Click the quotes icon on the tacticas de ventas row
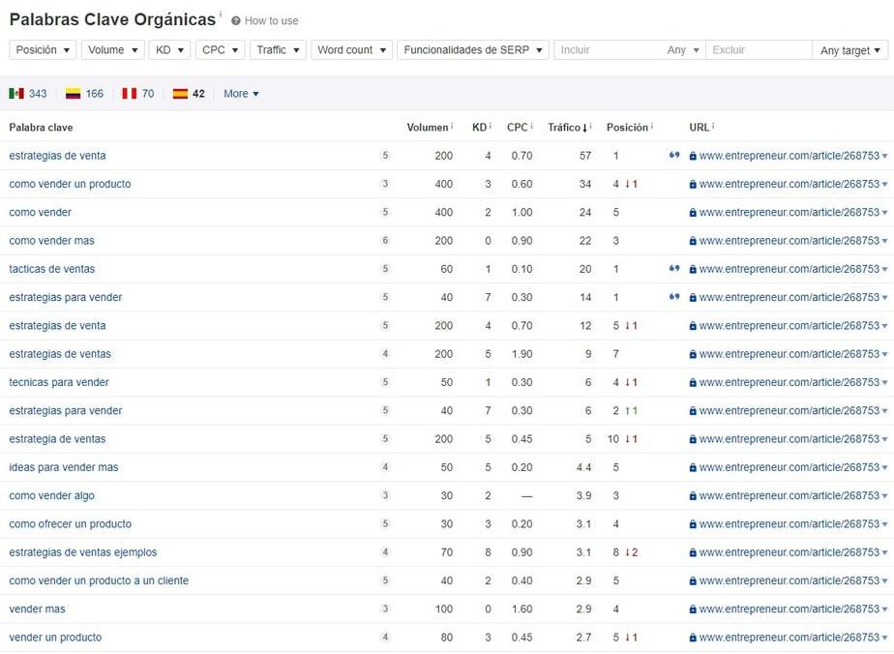The image size is (894, 654). point(673,269)
